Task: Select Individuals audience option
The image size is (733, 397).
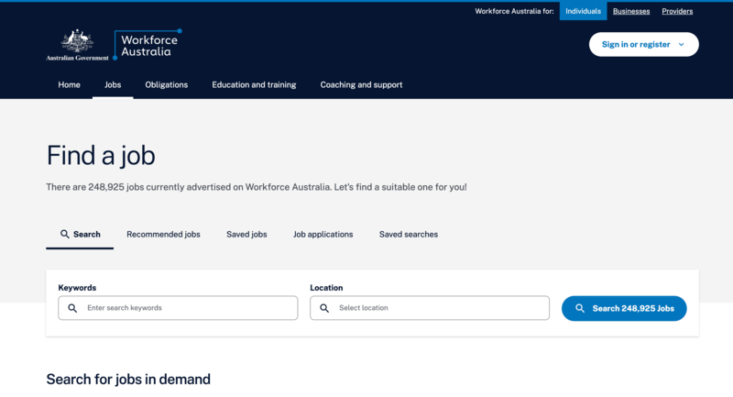Action: coord(583,11)
